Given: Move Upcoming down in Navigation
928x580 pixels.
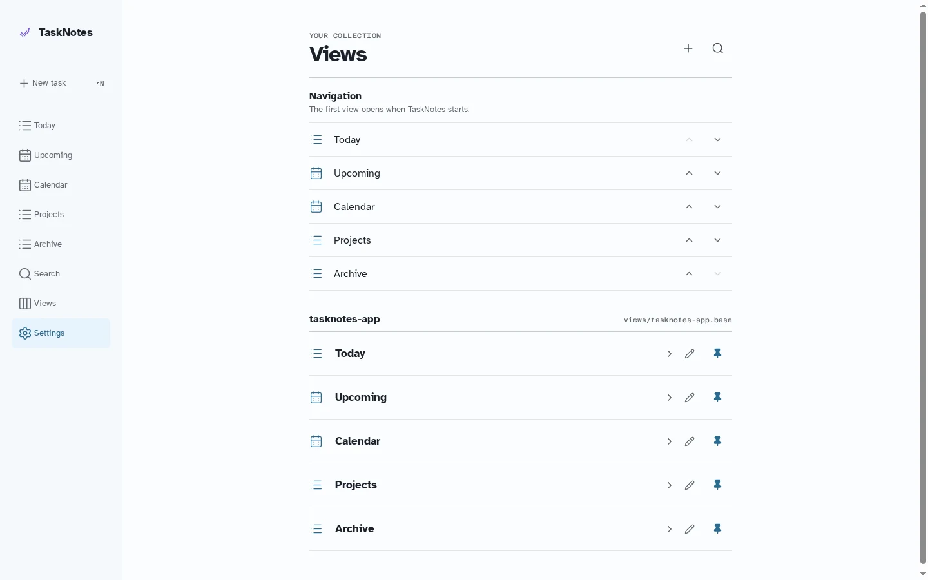Looking at the screenshot, I should 718,173.
